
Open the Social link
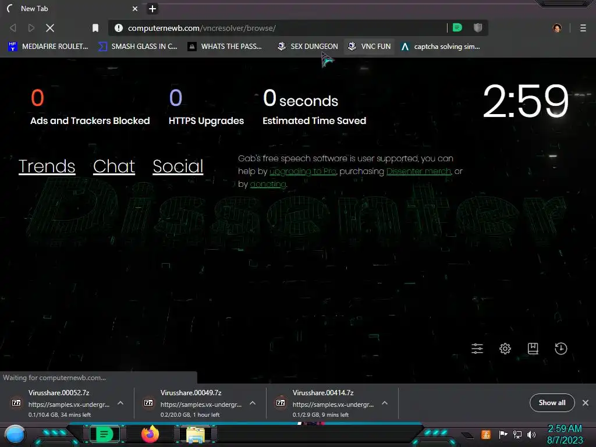[x=178, y=166]
